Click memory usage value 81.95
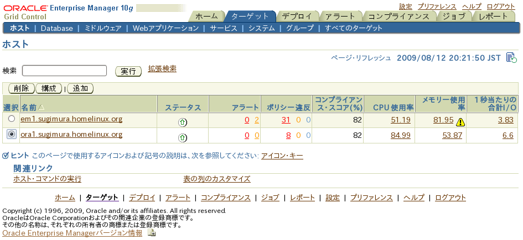This screenshot has width=523, height=240. click(443, 120)
